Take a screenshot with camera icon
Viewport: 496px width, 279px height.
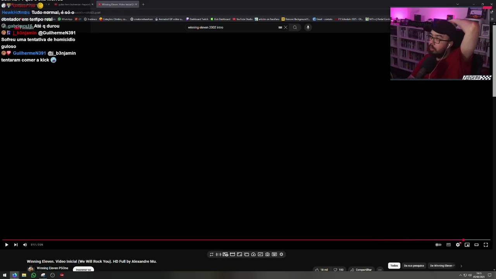267,254
